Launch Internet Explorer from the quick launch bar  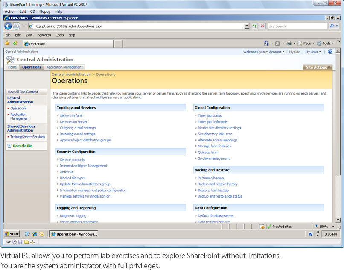pyautogui.click(x=35, y=234)
